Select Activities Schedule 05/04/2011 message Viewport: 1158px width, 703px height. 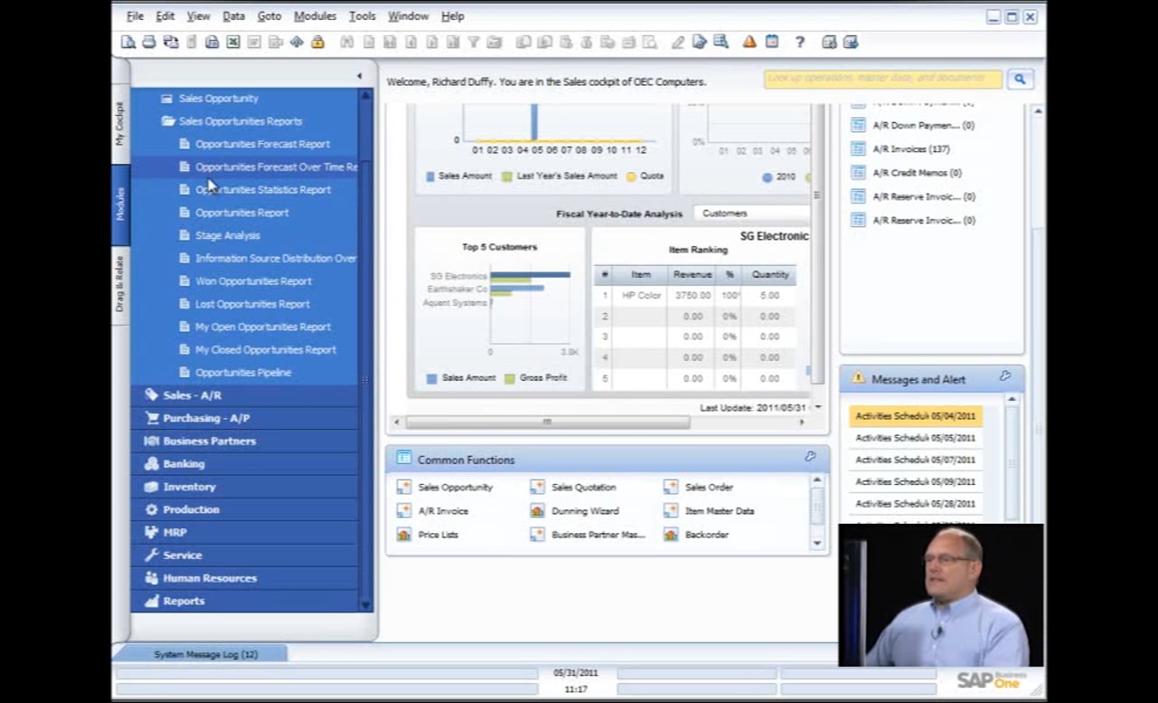click(916, 416)
